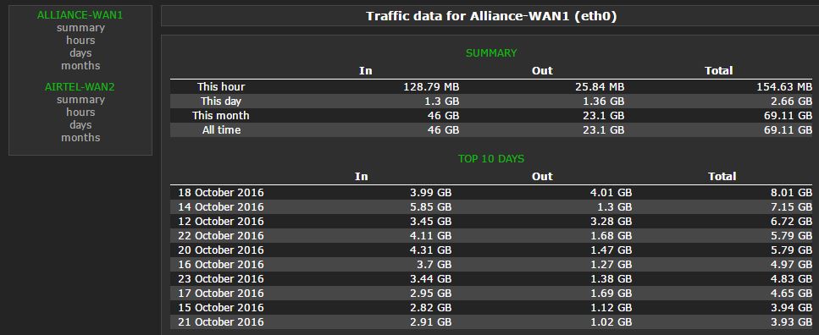Select the This hour summary row
This screenshot has width=819, height=335.
491,86
